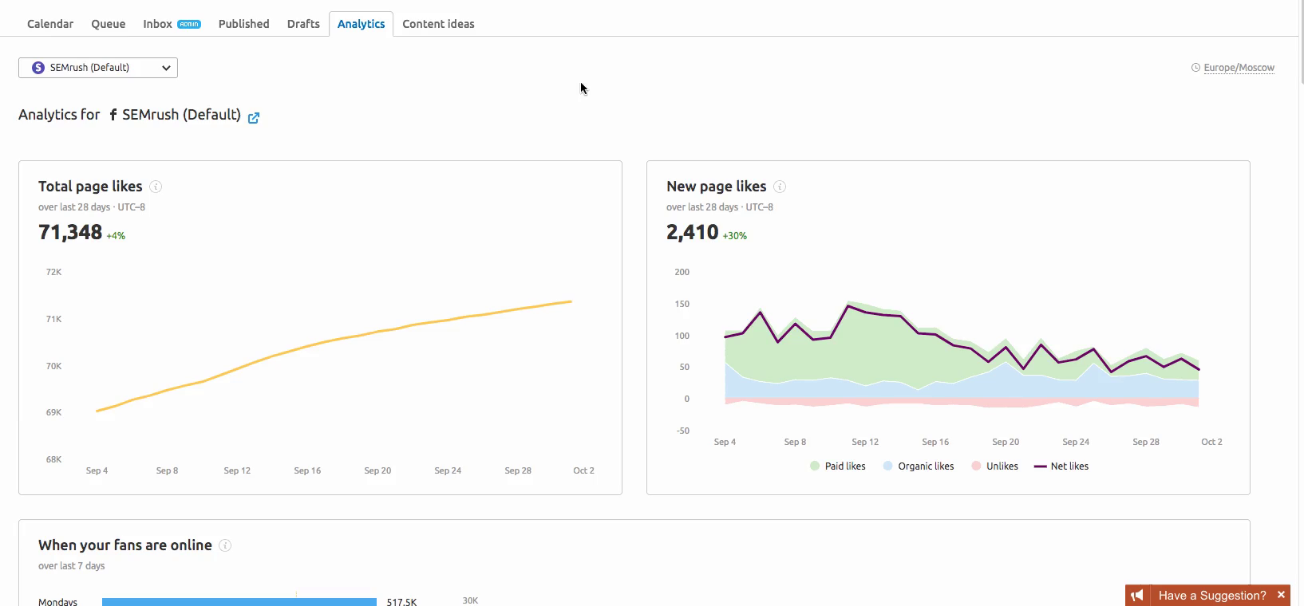The height and width of the screenshot is (606, 1304).
Task: Click the clock icon beside Europe/Moscow
Action: tap(1195, 68)
